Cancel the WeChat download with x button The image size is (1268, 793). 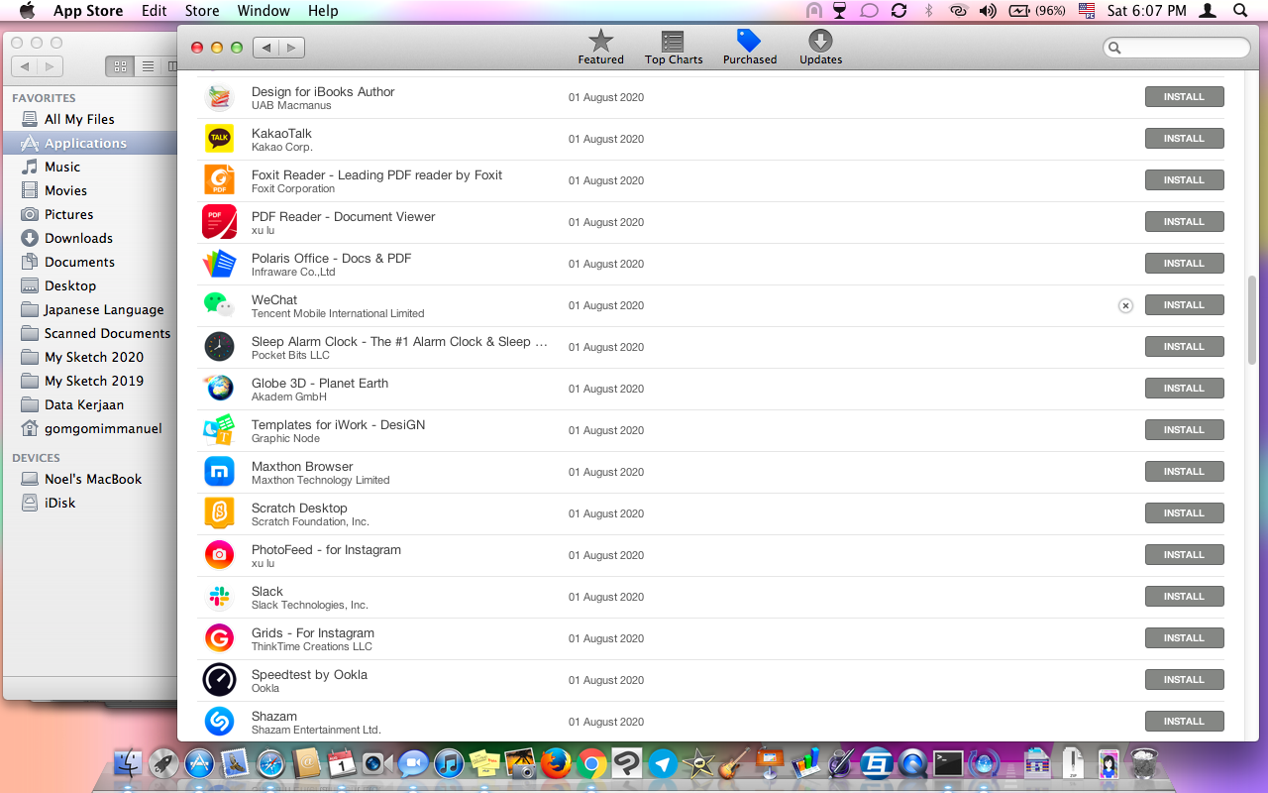tap(1125, 305)
